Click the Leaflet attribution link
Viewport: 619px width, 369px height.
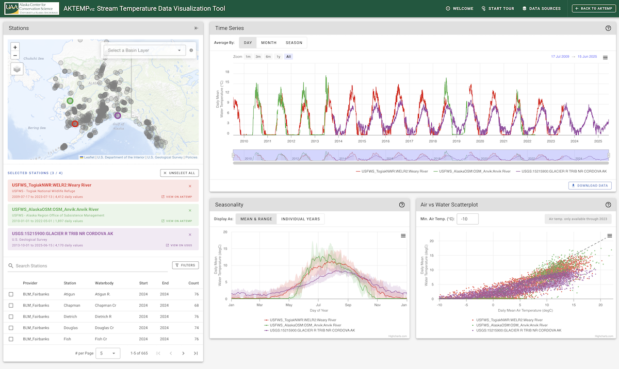(88, 157)
